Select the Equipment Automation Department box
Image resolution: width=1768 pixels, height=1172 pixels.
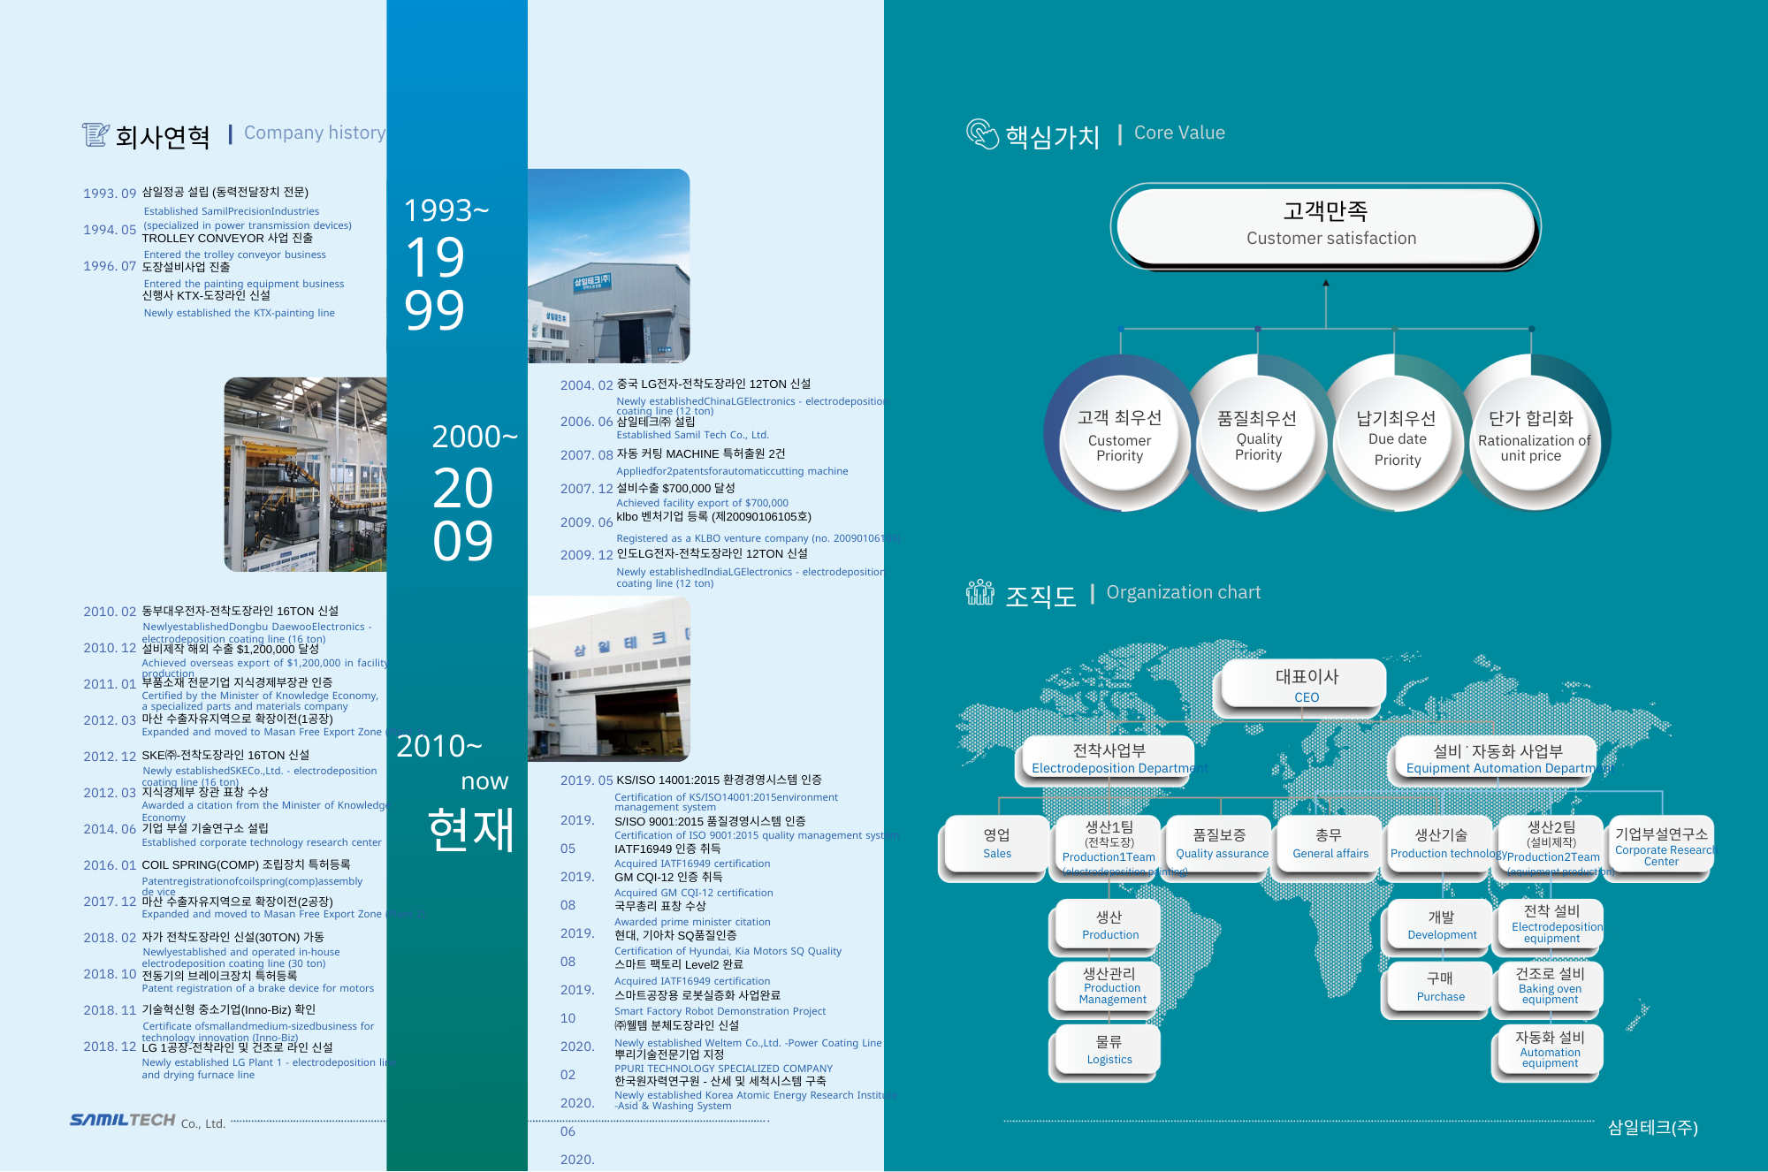(1497, 758)
